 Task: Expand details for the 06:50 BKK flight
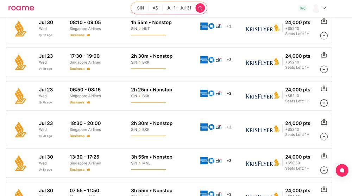pyautogui.click(x=324, y=103)
